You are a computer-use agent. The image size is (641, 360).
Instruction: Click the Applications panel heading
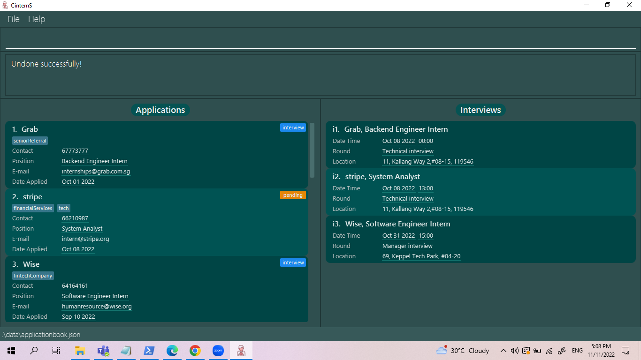pos(160,110)
